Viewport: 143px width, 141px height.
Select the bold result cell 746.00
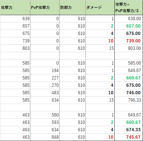(x=129, y=93)
